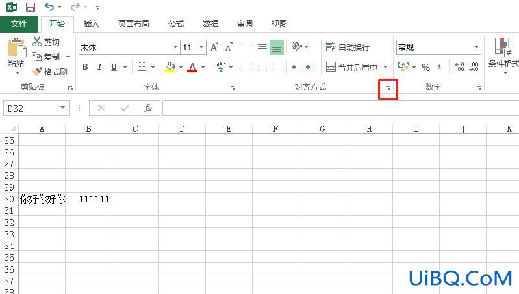Decrease decimal places icon
Viewport: 519px width, 294px height.
point(474,67)
